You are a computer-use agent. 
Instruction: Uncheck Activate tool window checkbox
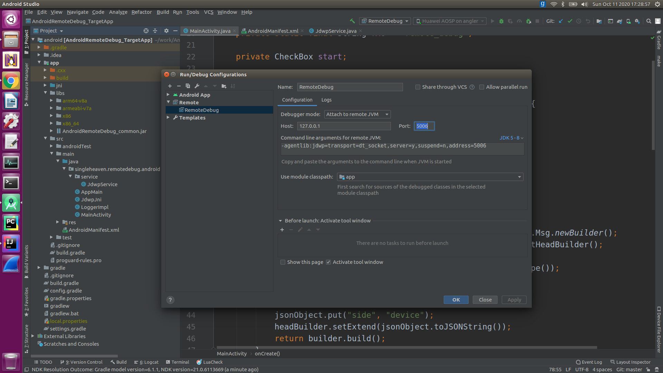(x=328, y=262)
